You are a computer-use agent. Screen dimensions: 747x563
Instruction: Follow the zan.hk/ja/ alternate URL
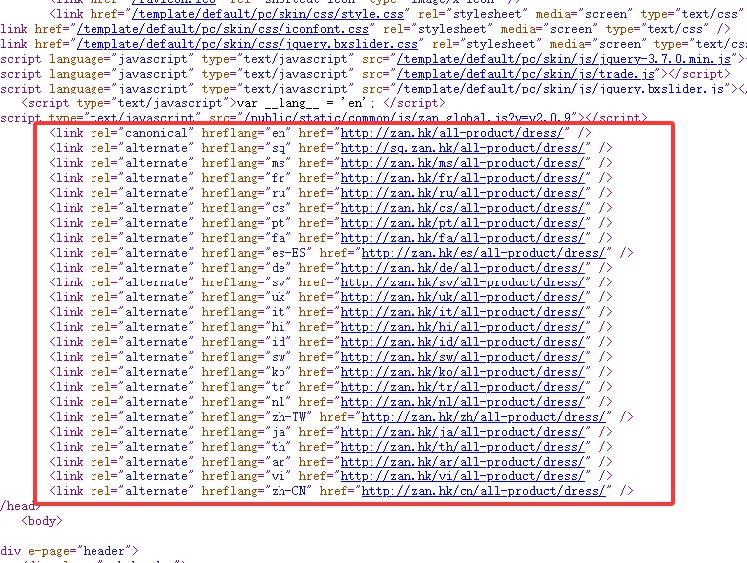tap(463, 432)
